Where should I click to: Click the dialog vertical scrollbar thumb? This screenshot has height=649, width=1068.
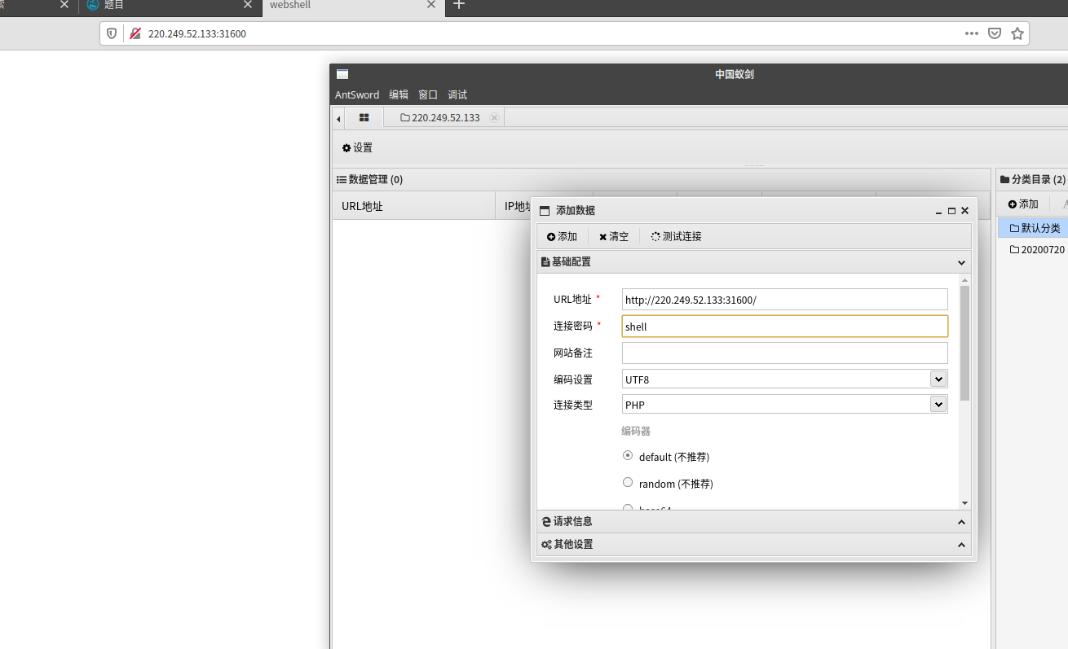pos(964,343)
